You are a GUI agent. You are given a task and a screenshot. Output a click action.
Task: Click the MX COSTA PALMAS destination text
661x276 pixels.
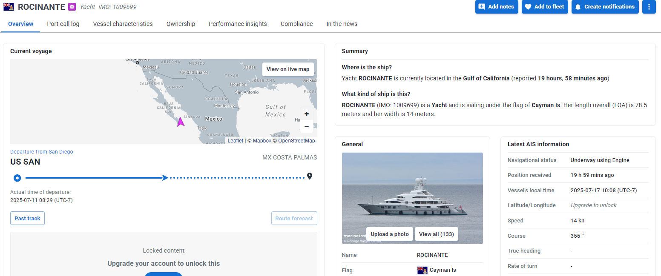click(x=290, y=157)
